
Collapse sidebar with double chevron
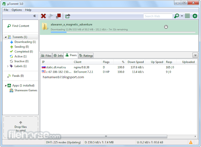pos(35,16)
